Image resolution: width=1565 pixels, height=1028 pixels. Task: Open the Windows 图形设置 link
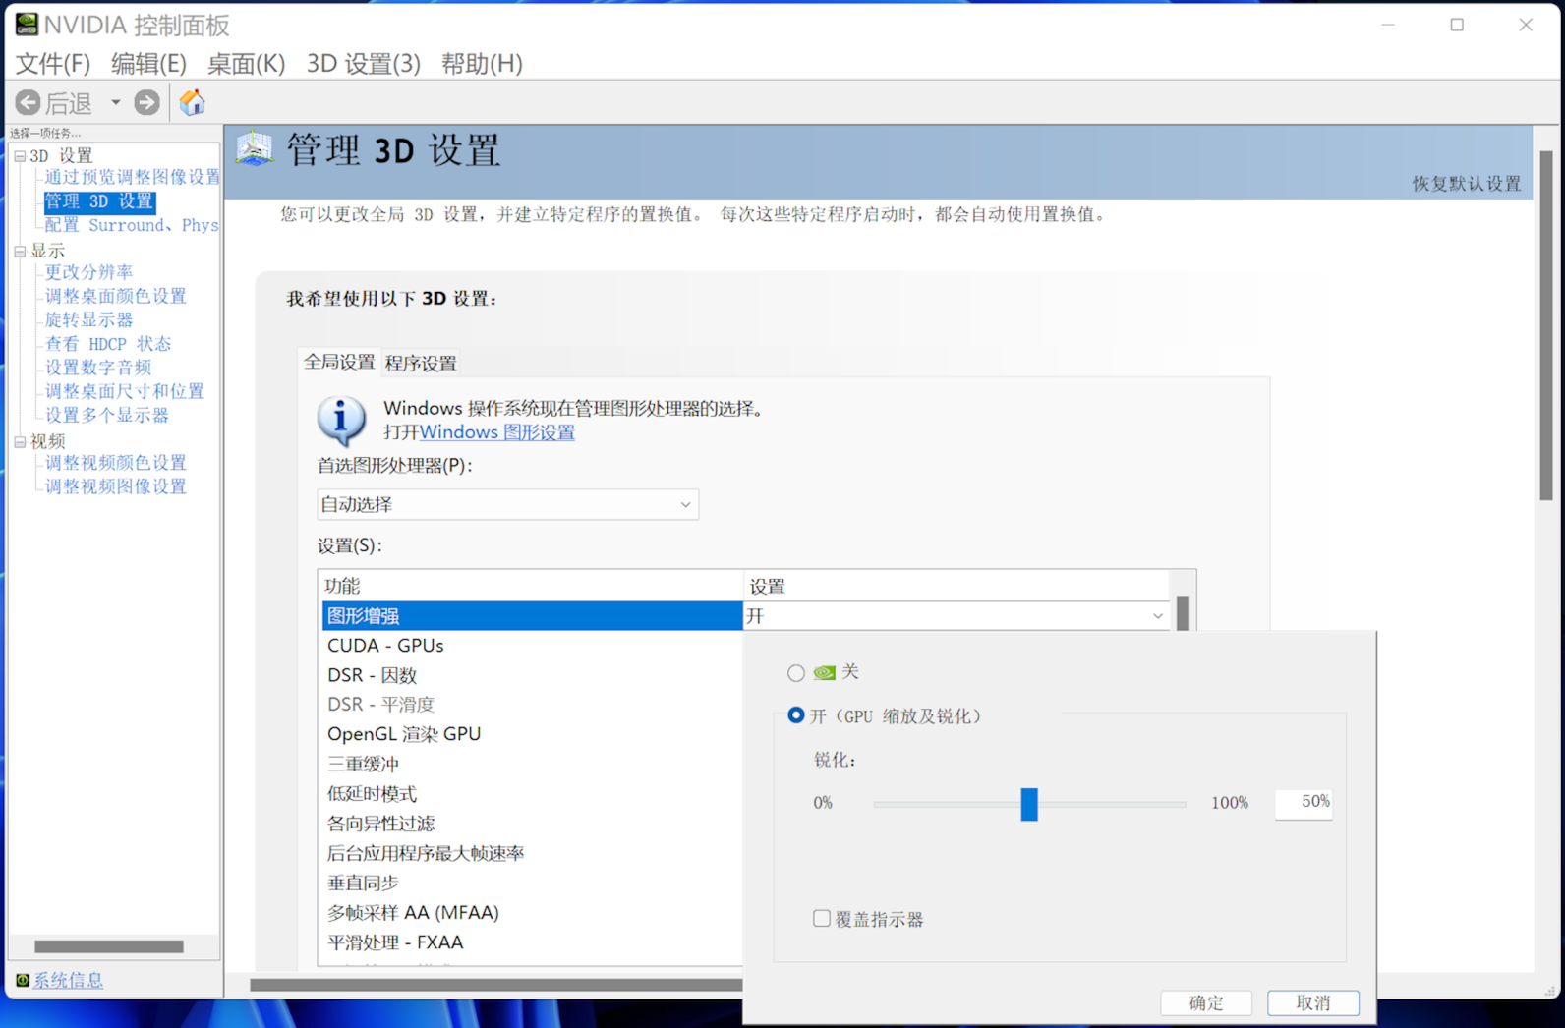(496, 432)
